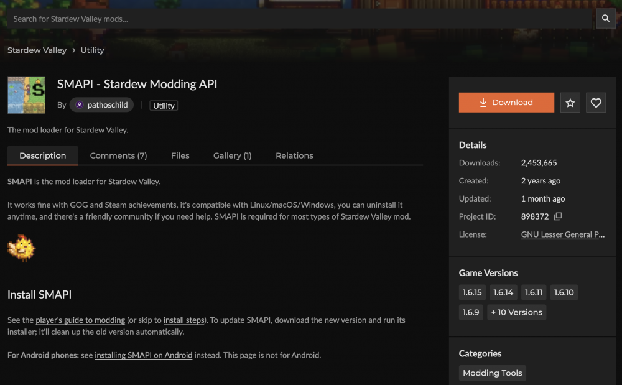Select game version 1.6.15
Viewport: 622px width, 385px height.
tap(472, 292)
